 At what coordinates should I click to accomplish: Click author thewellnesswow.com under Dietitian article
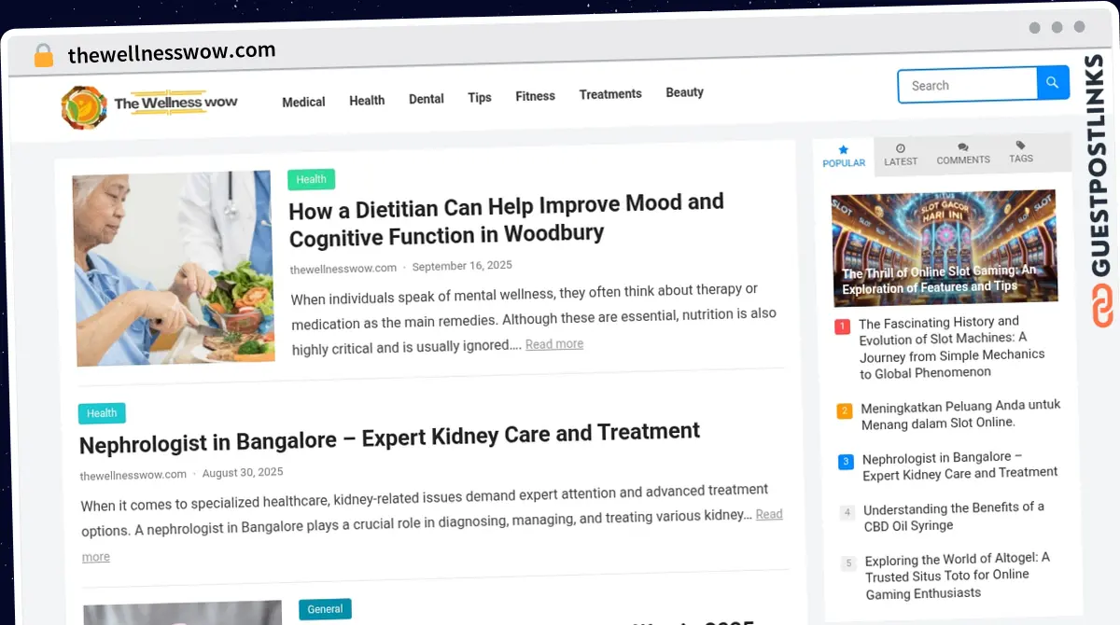click(343, 269)
